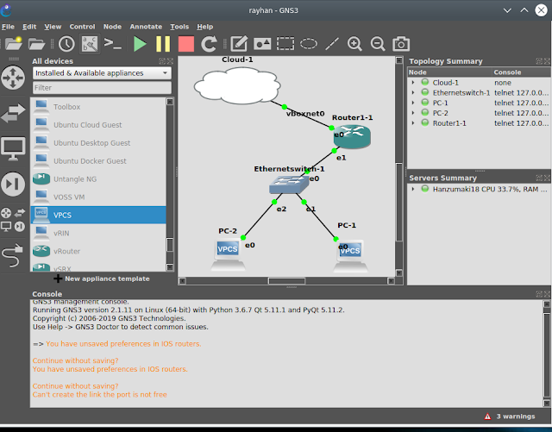
Task: Open the Help menu
Action: (x=205, y=27)
